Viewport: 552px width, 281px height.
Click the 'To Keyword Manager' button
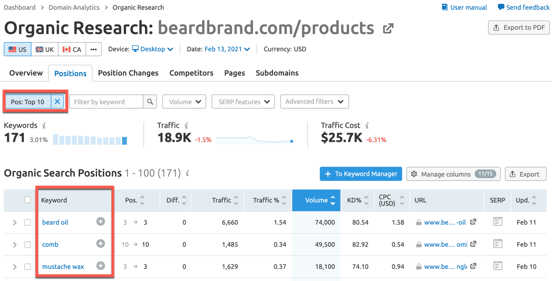click(x=361, y=174)
